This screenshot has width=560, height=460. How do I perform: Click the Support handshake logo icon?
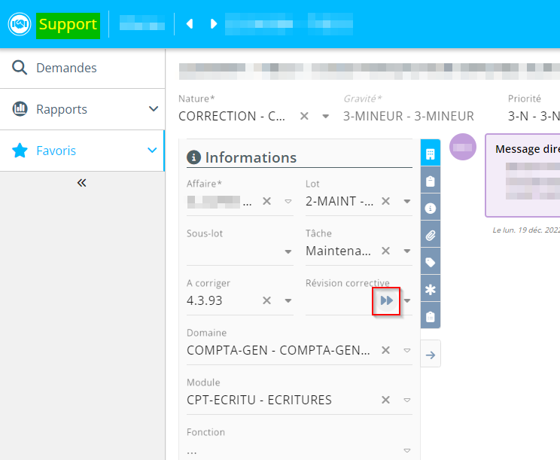click(x=19, y=24)
